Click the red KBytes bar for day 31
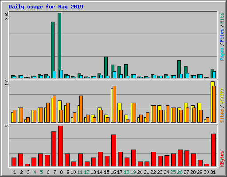The image size is (227, 177). [213, 150]
